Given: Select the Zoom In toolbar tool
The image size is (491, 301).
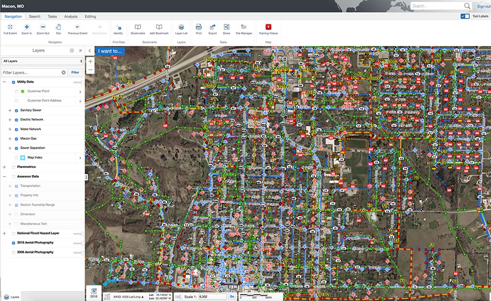Looking at the screenshot, I should pyautogui.click(x=27, y=27).
